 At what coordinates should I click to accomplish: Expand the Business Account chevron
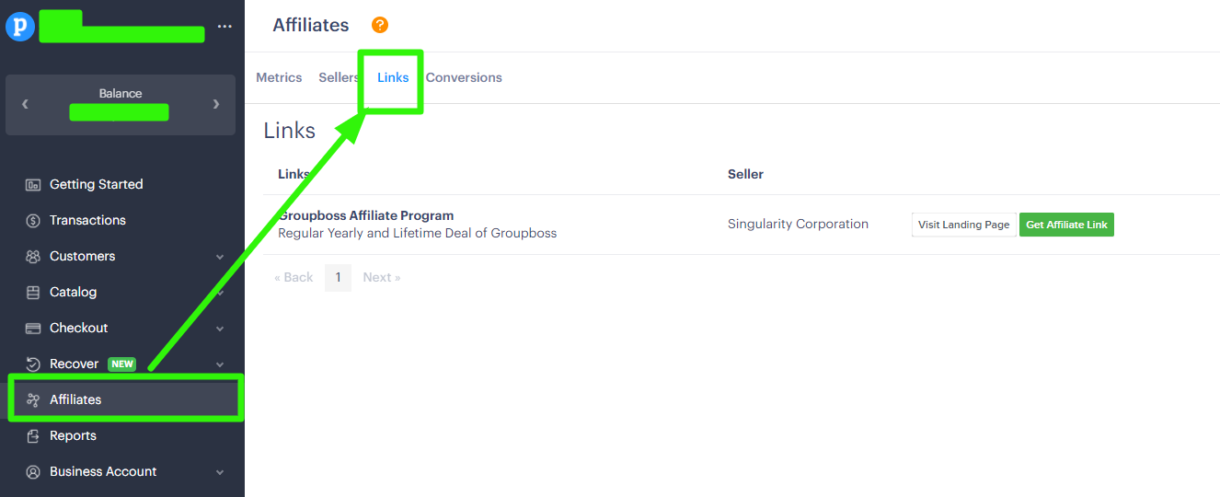220,472
